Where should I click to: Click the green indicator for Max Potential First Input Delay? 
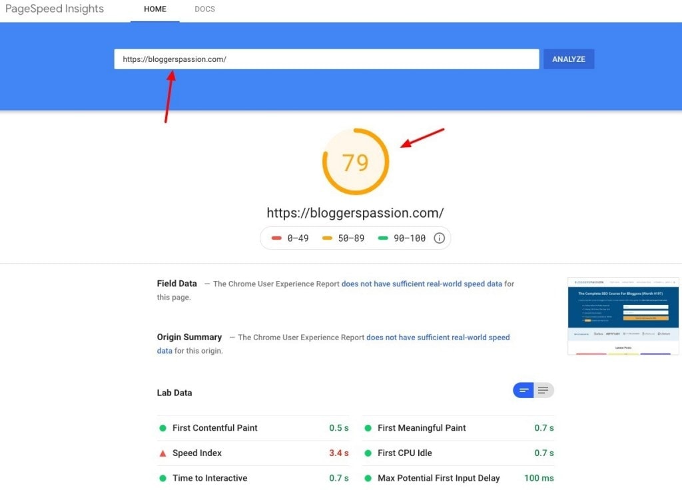tap(368, 478)
